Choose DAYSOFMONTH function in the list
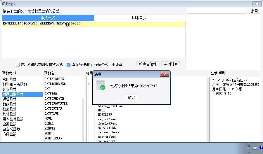Viewport: 263px width, 154px height. [54, 99]
